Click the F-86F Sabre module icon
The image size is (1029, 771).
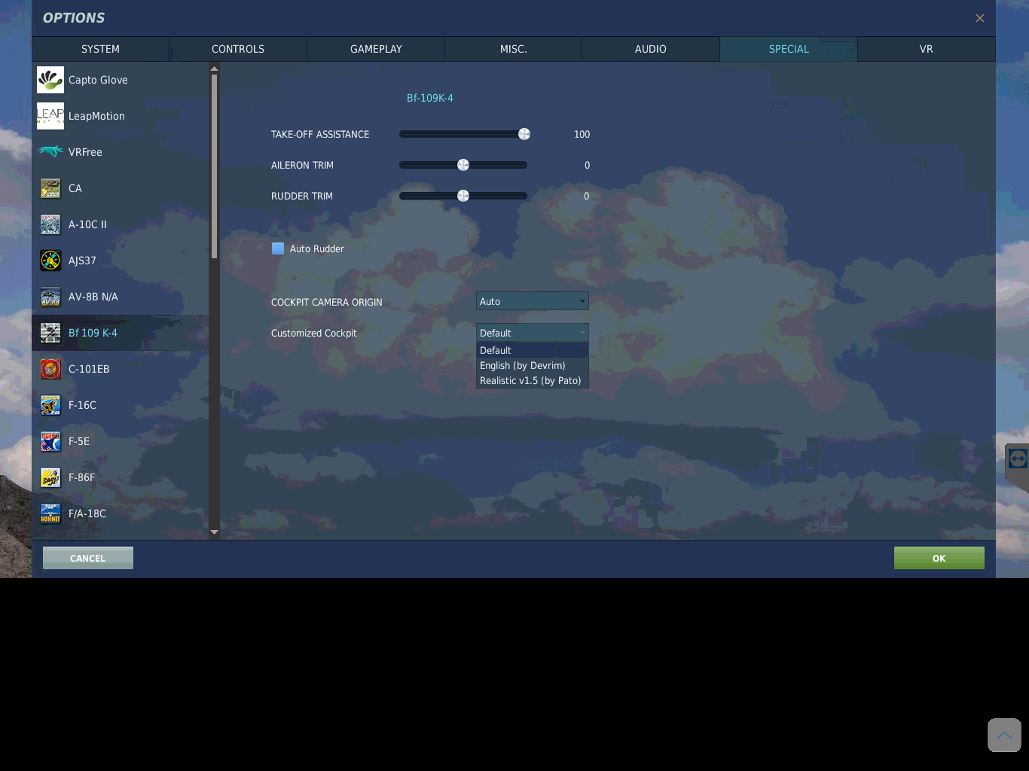coord(50,478)
